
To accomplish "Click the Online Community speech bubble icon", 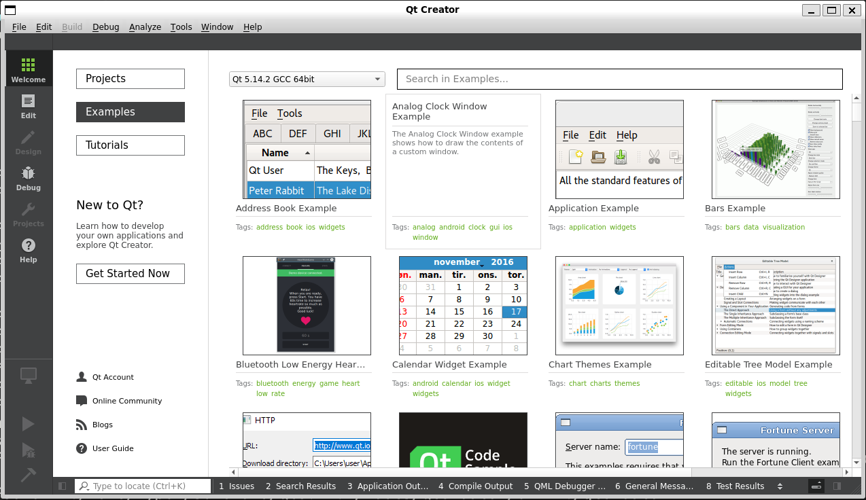I will click(82, 401).
